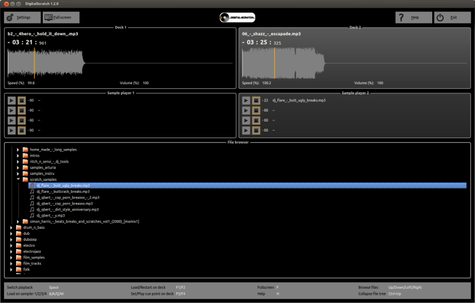Select the dj_flare_-_butt_ugly_breaks.mp3 file
This screenshot has width=475, height=303.
click(248, 186)
